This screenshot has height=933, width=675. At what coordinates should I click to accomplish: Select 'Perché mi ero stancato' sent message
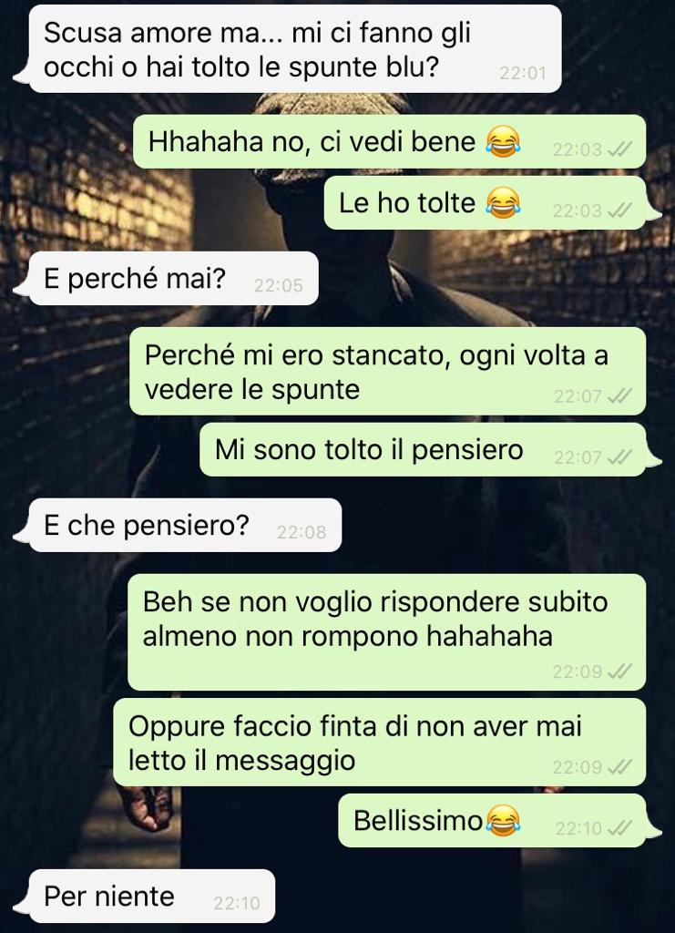coord(388,371)
